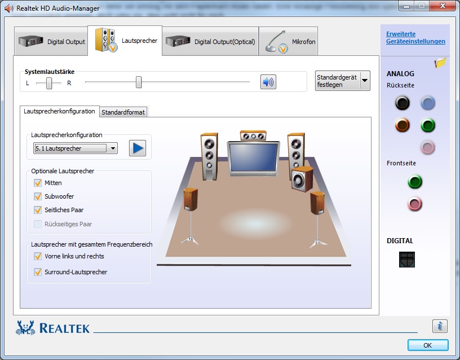Viewport: 460px width, 360px height.
Task: Click the disabled Rückseitiges Paar checkbox
Action: [38, 224]
